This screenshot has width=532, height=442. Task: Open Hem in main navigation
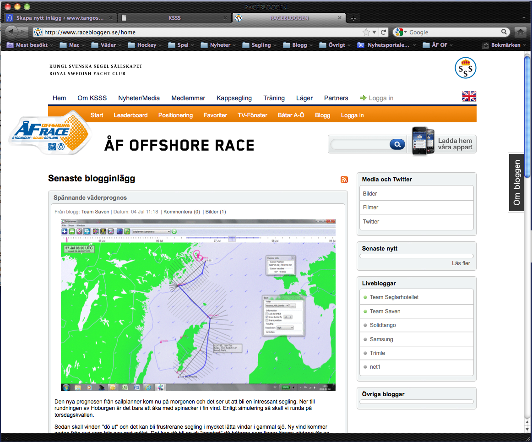pos(59,98)
